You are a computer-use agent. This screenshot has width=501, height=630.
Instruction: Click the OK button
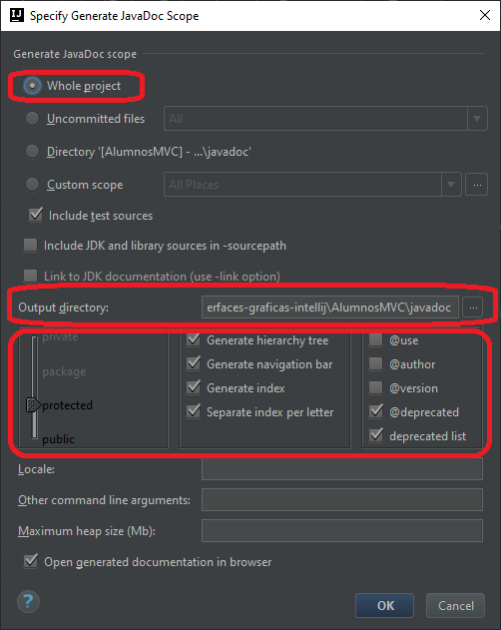(384, 605)
